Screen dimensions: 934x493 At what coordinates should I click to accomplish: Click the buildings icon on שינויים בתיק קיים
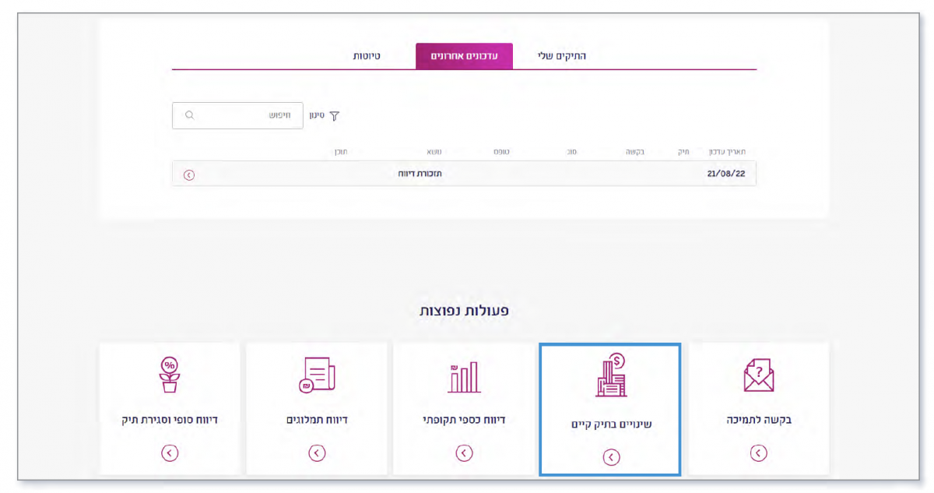(x=611, y=375)
